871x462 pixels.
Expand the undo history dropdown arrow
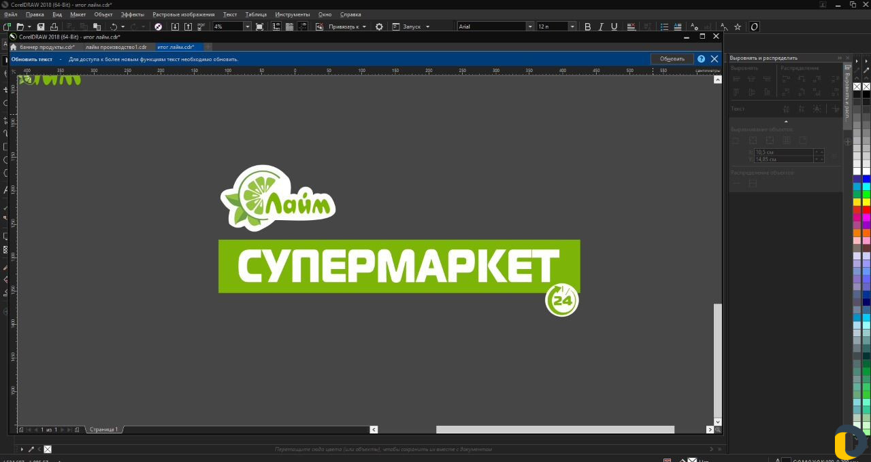tap(122, 26)
